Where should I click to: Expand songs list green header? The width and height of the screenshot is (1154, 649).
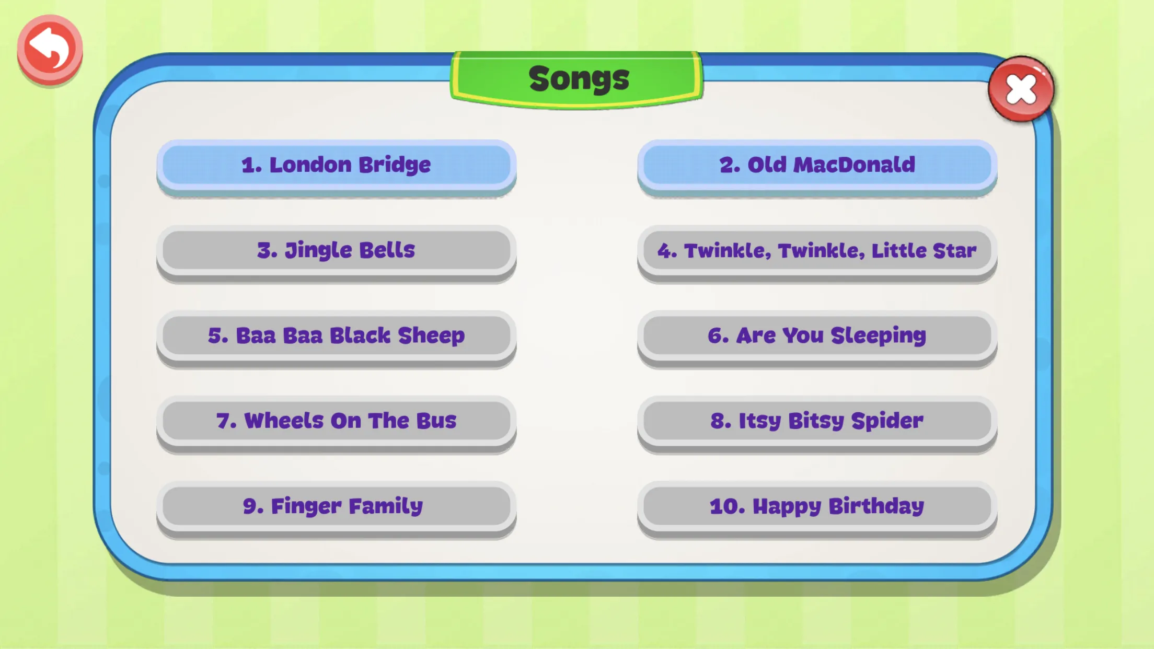(x=577, y=77)
